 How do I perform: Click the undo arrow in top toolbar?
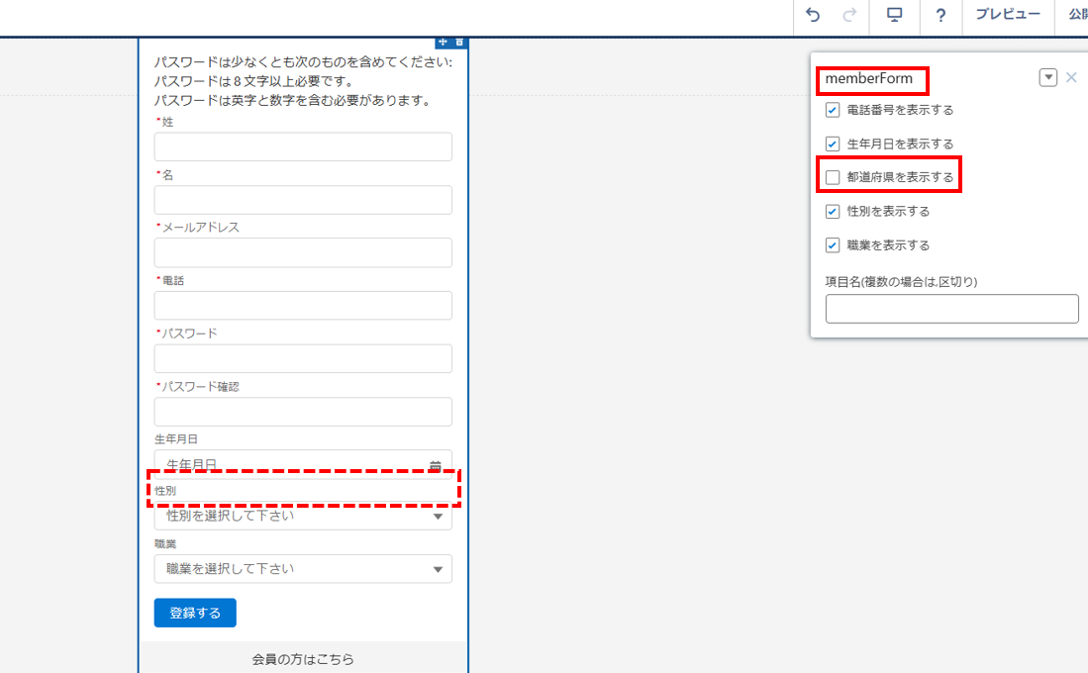point(813,15)
